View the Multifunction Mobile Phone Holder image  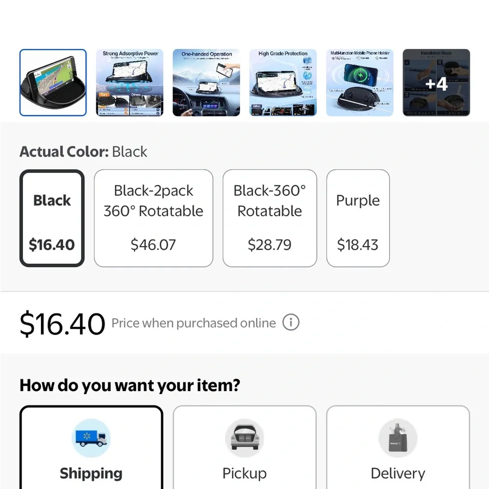(x=360, y=83)
